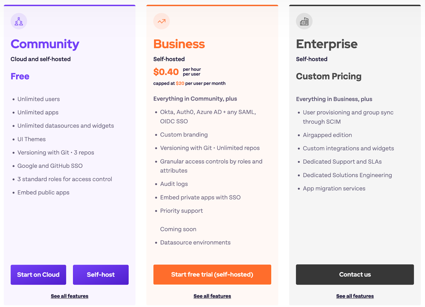This screenshot has height=307, width=425.
Task: Click the Community plan people icon
Action: (x=19, y=21)
